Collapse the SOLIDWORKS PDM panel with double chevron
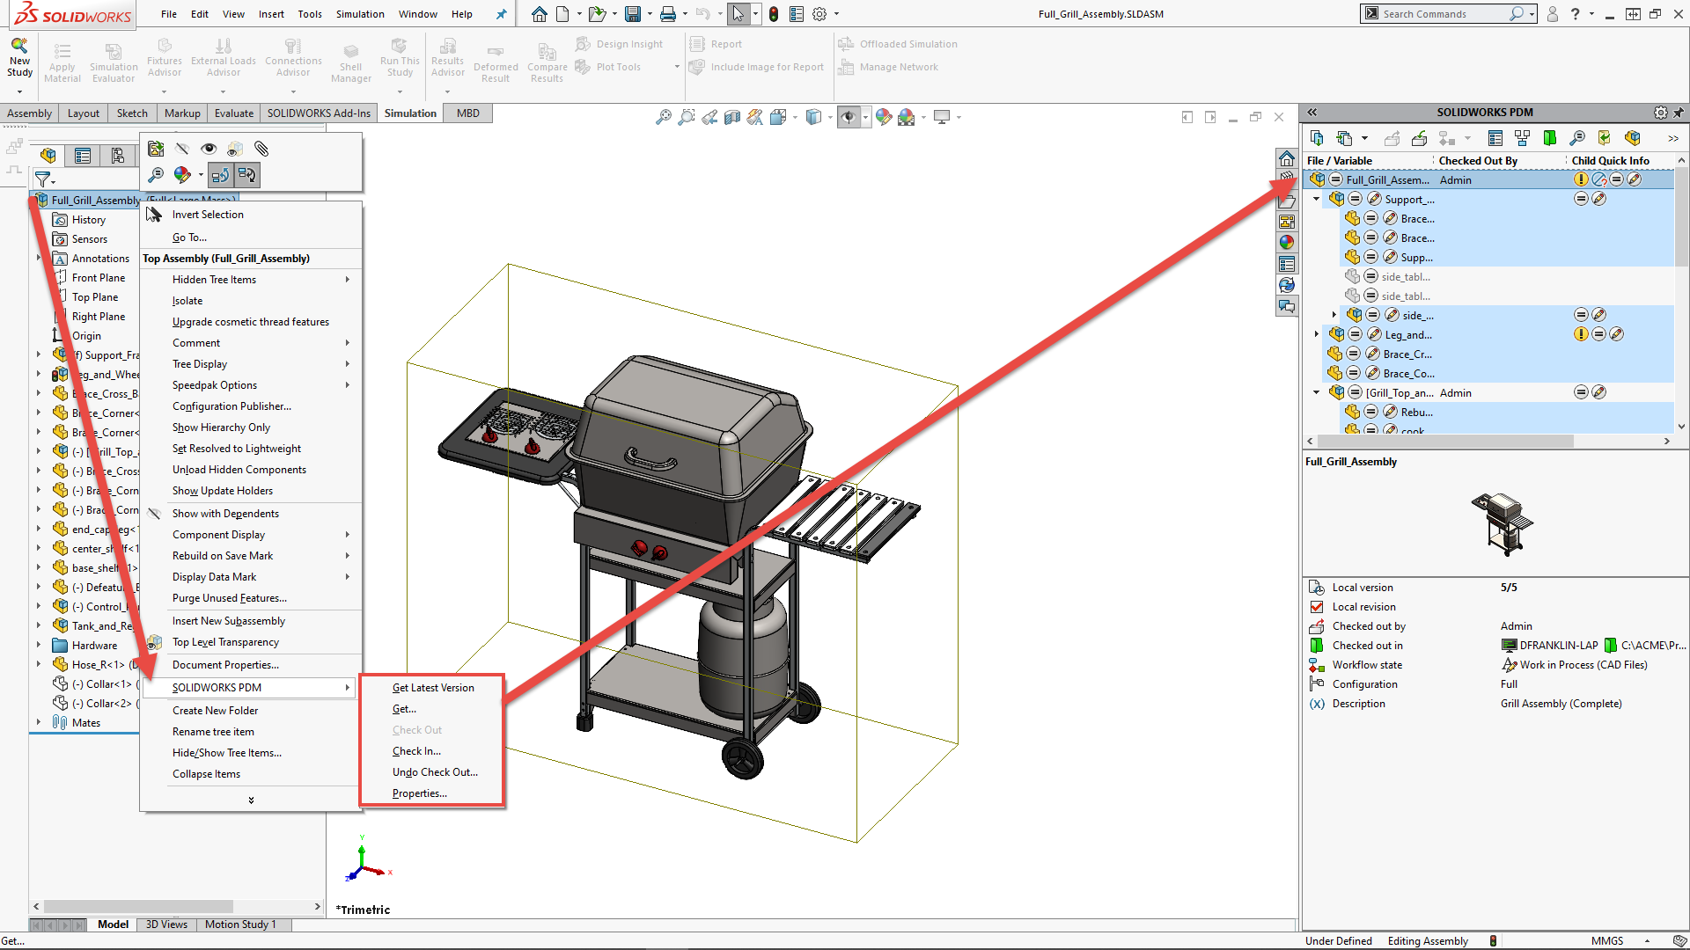Image resolution: width=1690 pixels, height=950 pixels. 1312,113
